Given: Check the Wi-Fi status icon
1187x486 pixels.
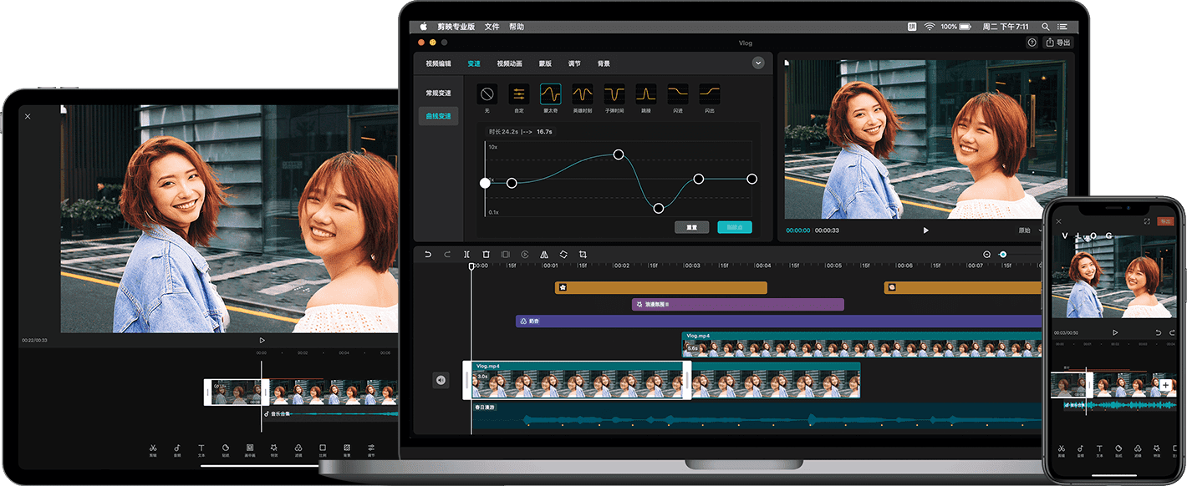Looking at the screenshot, I should [930, 27].
